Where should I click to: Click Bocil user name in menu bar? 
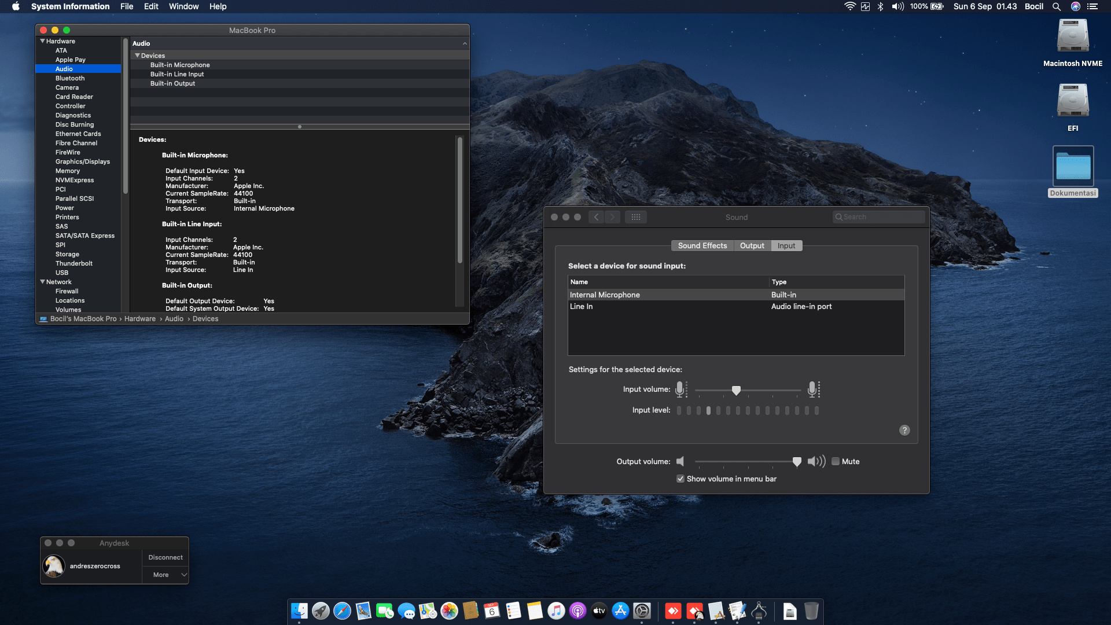click(x=1033, y=6)
